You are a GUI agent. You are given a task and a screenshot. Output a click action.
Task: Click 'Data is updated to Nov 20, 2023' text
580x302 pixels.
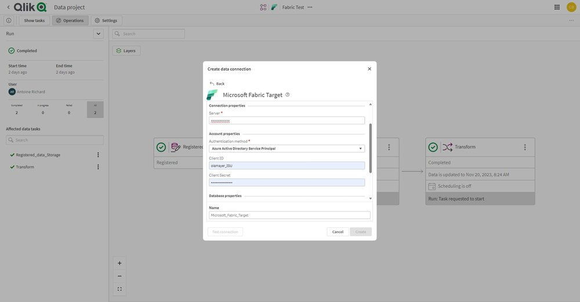coord(469,174)
